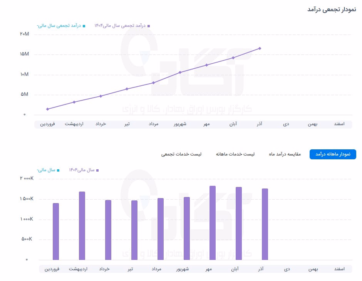Viewport: 362px width, 281px height.
Task: Click the مرداد bar in the monthly chart
Action: (x=161, y=229)
